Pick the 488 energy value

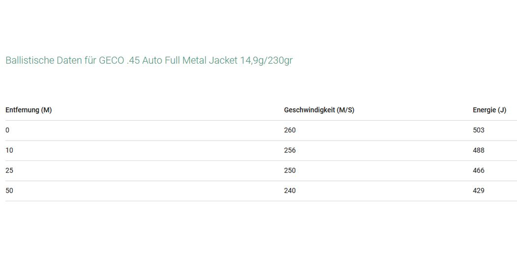pos(479,150)
